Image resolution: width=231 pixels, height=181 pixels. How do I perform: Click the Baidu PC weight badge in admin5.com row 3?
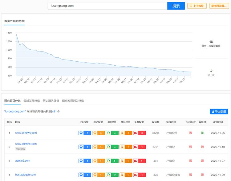point(85,161)
